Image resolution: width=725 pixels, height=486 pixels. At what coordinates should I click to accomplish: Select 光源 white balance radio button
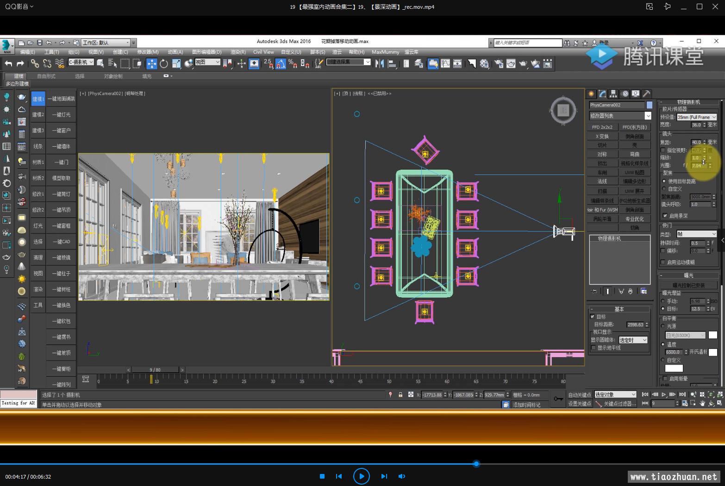(x=663, y=326)
